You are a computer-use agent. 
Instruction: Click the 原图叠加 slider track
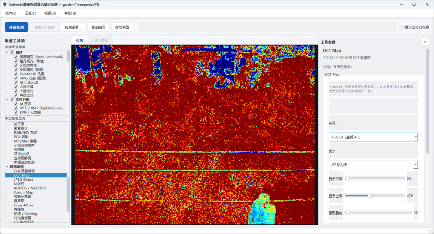click(x=378, y=213)
